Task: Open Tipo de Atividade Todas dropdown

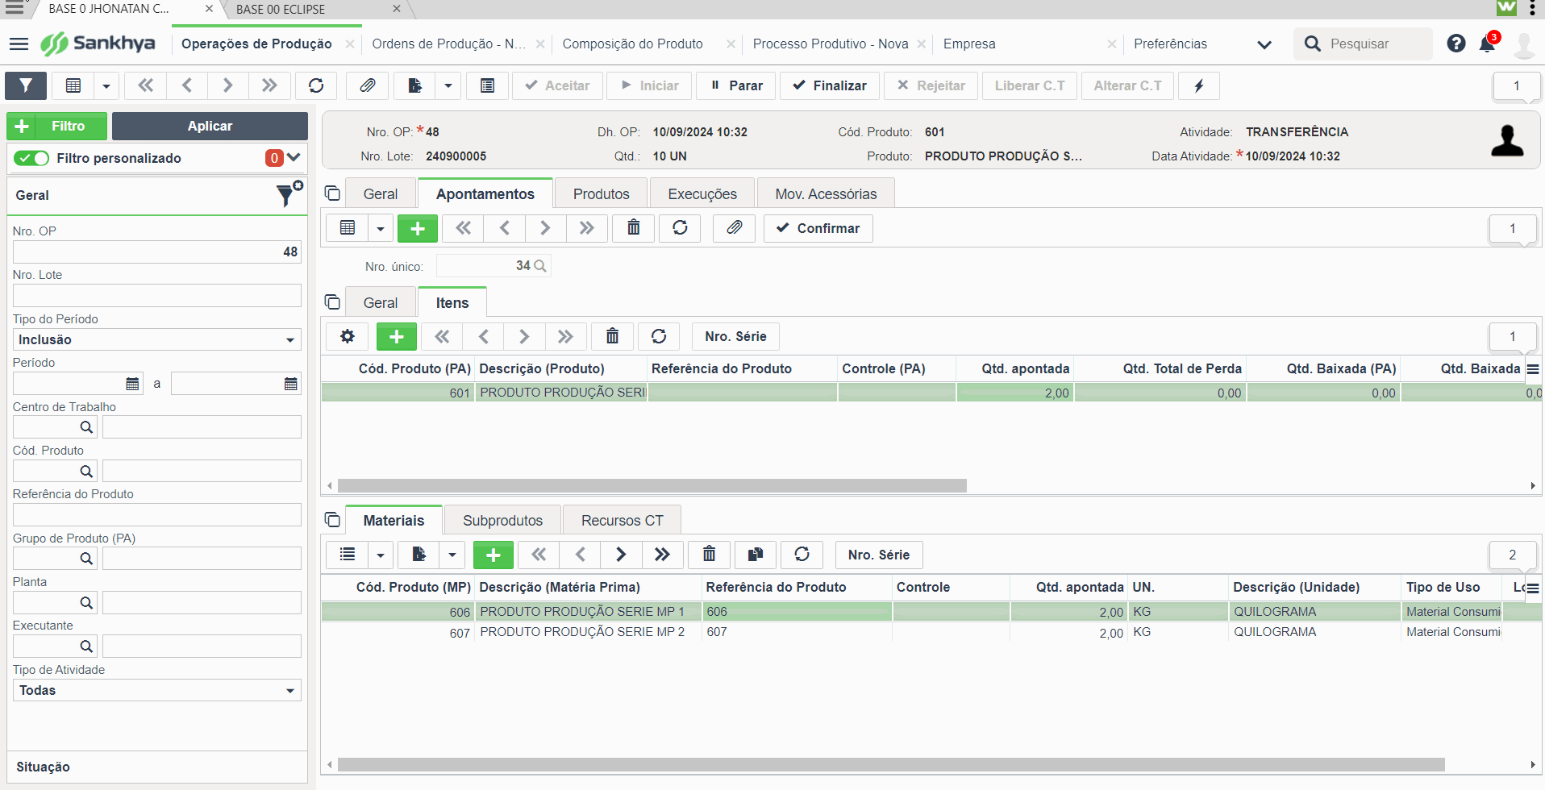Action: point(157,690)
